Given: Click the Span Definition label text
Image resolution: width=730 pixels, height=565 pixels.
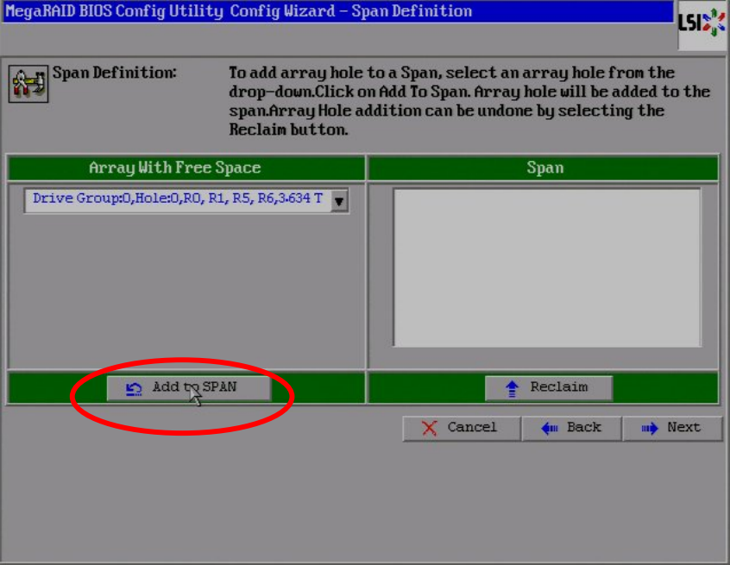Looking at the screenshot, I should [115, 72].
